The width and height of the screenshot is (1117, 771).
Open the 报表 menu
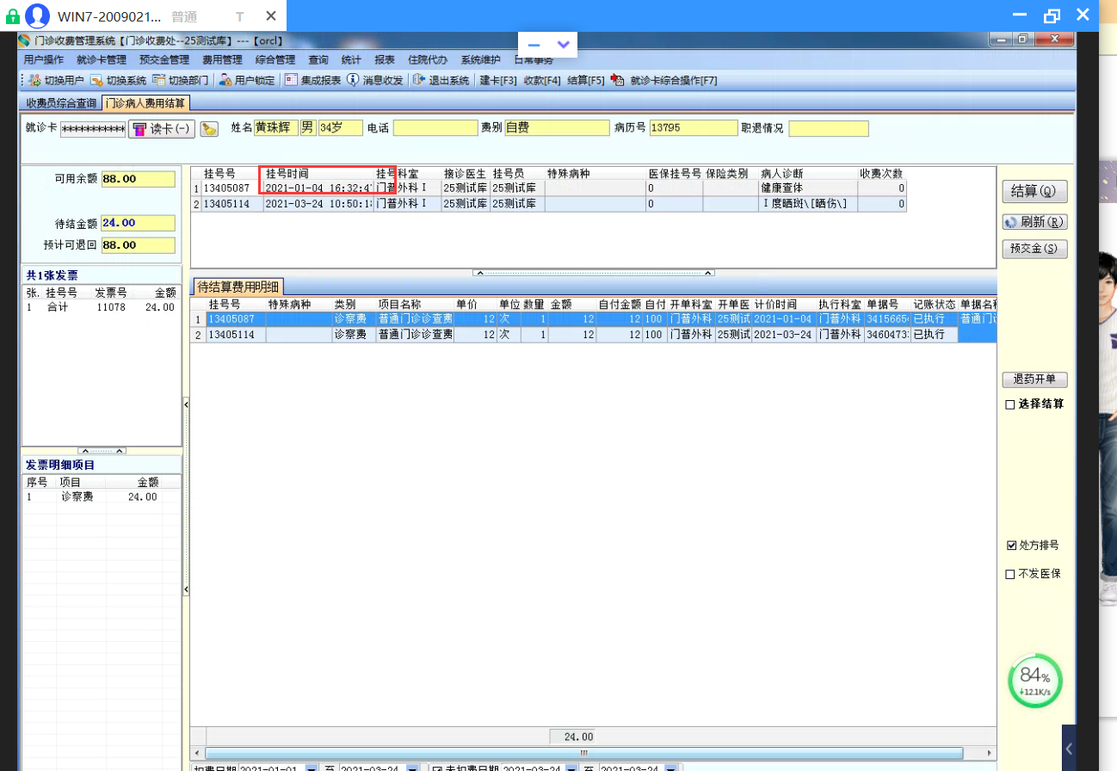pos(385,60)
